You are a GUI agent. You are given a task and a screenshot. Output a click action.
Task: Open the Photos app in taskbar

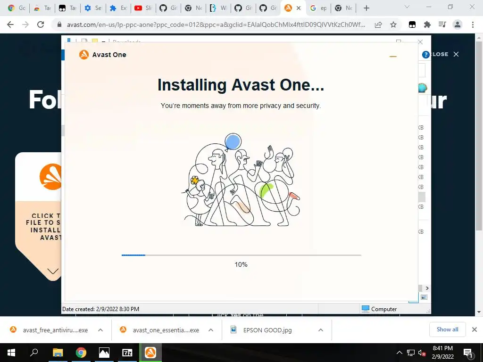104,353
